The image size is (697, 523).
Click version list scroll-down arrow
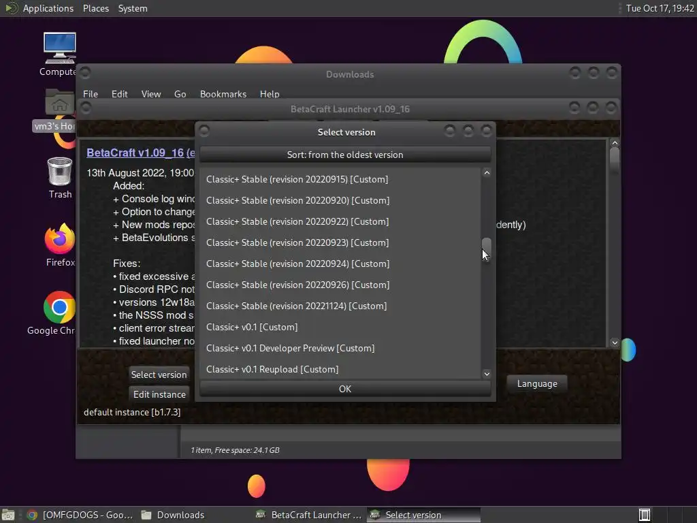(x=487, y=374)
